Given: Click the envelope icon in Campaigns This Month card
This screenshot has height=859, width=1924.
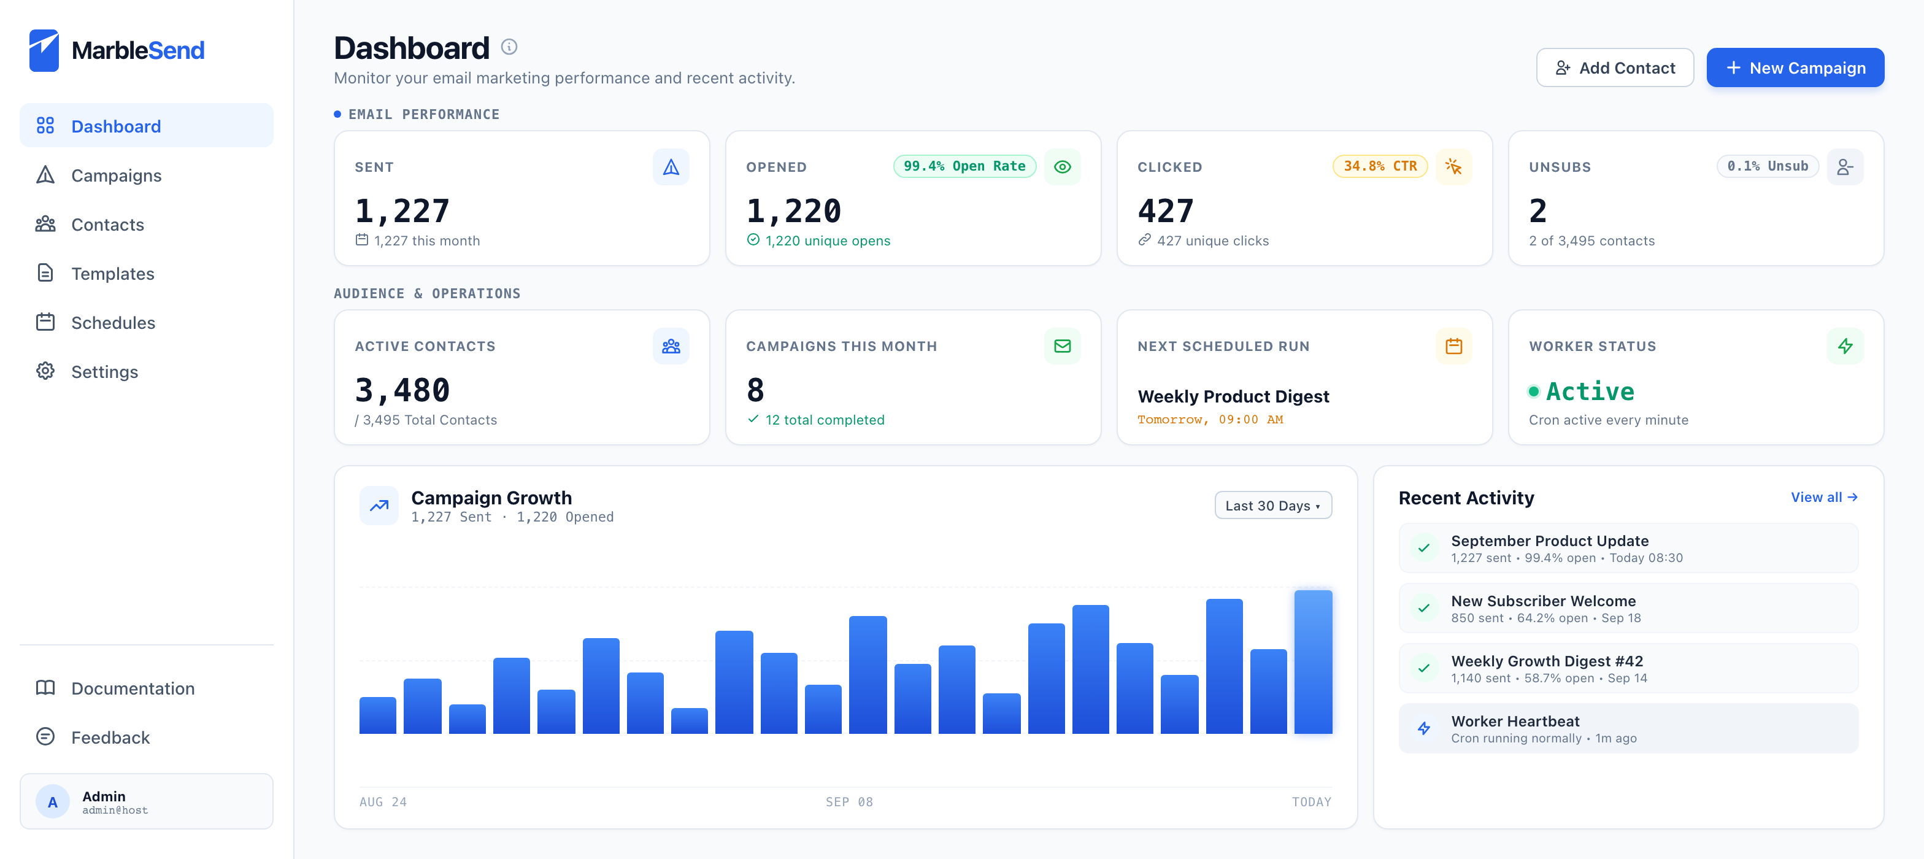Looking at the screenshot, I should tap(1062, 346).
